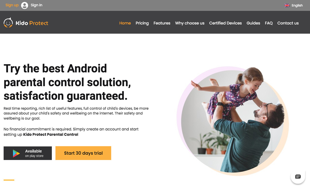310x186 pixels.
Task: Open the Pricing page
Action: (142, 23)
